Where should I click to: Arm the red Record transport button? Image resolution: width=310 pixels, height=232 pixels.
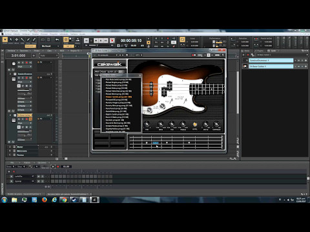(112, 41)
